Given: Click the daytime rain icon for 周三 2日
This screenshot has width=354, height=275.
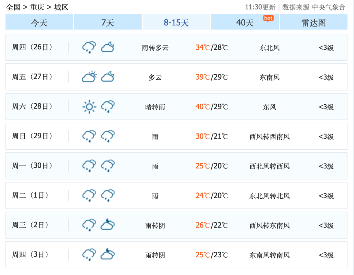Looking at the screenshot, I should 89,225.
